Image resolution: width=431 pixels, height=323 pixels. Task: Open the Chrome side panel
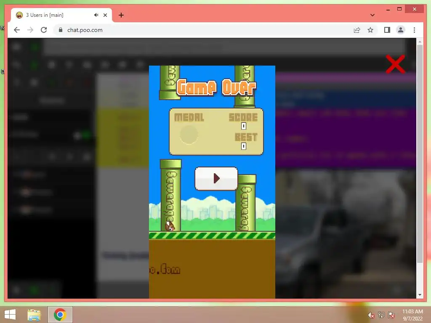point(387,30)
